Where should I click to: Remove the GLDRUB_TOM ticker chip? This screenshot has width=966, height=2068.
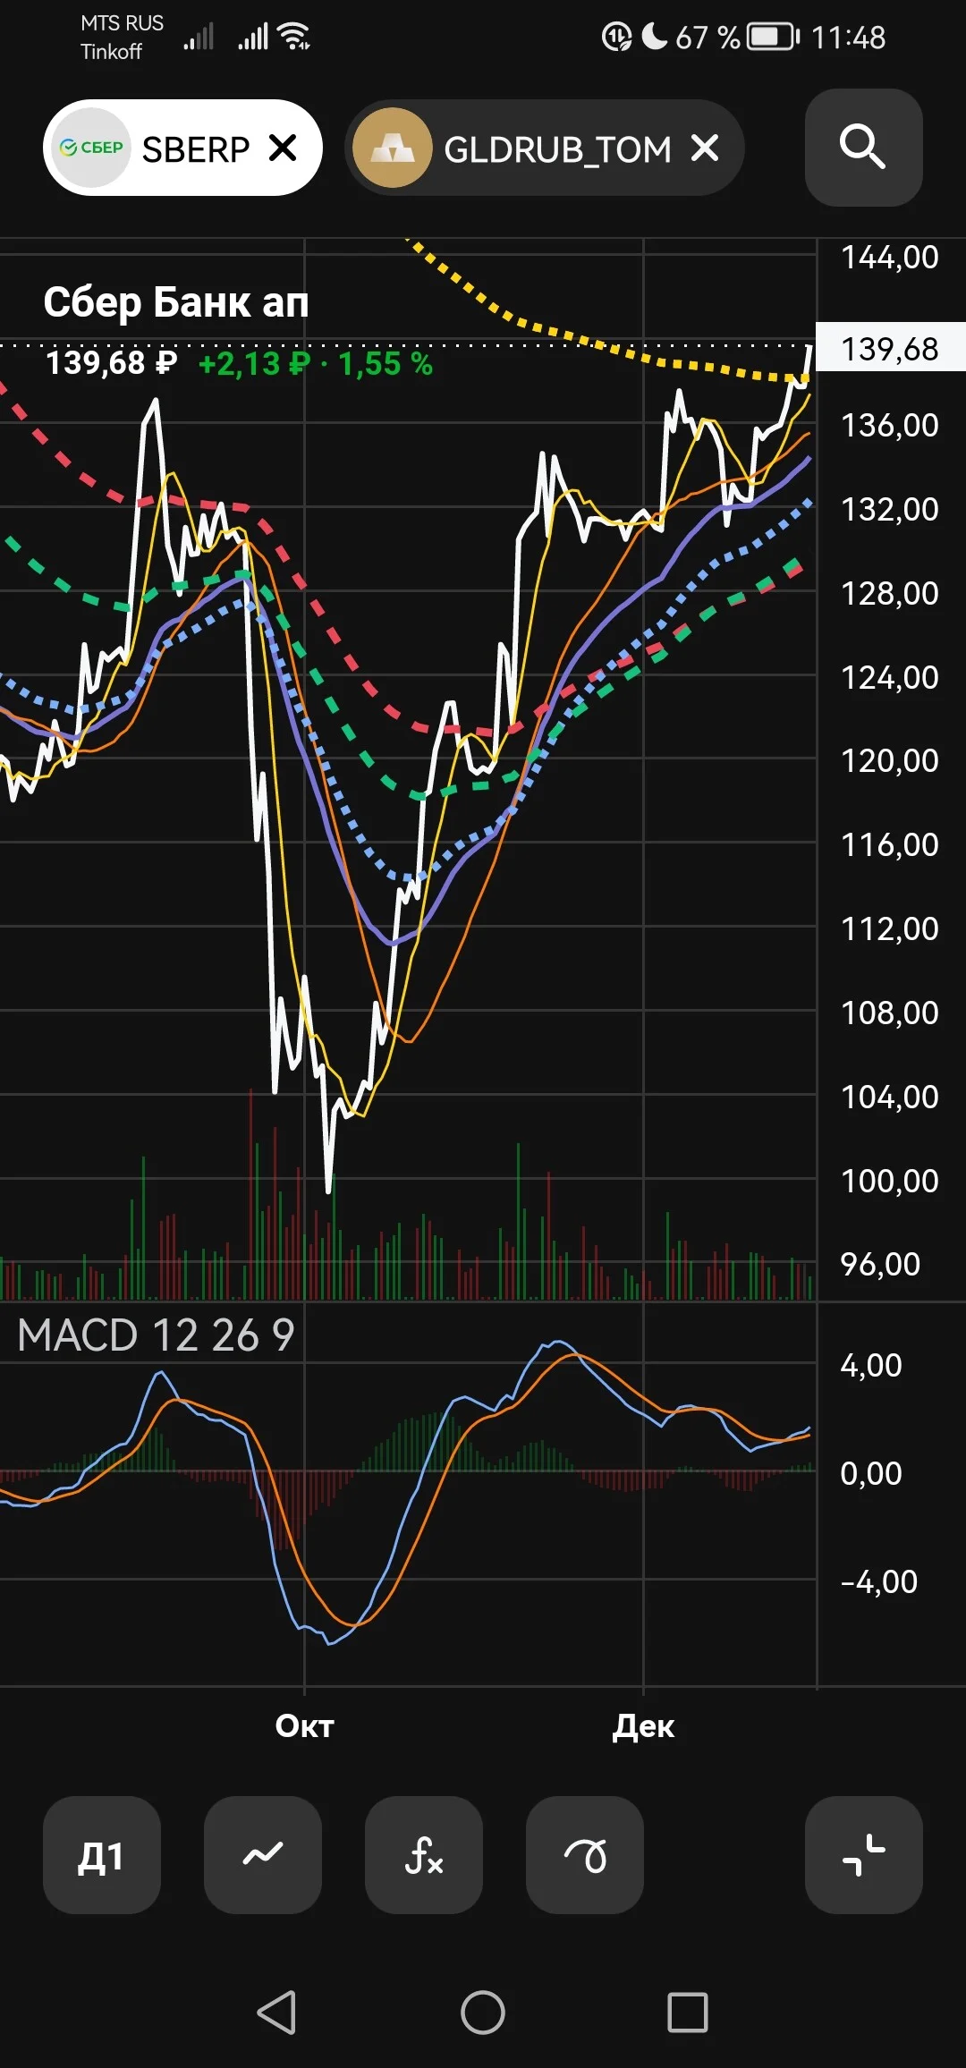click(x=705, y=148)
